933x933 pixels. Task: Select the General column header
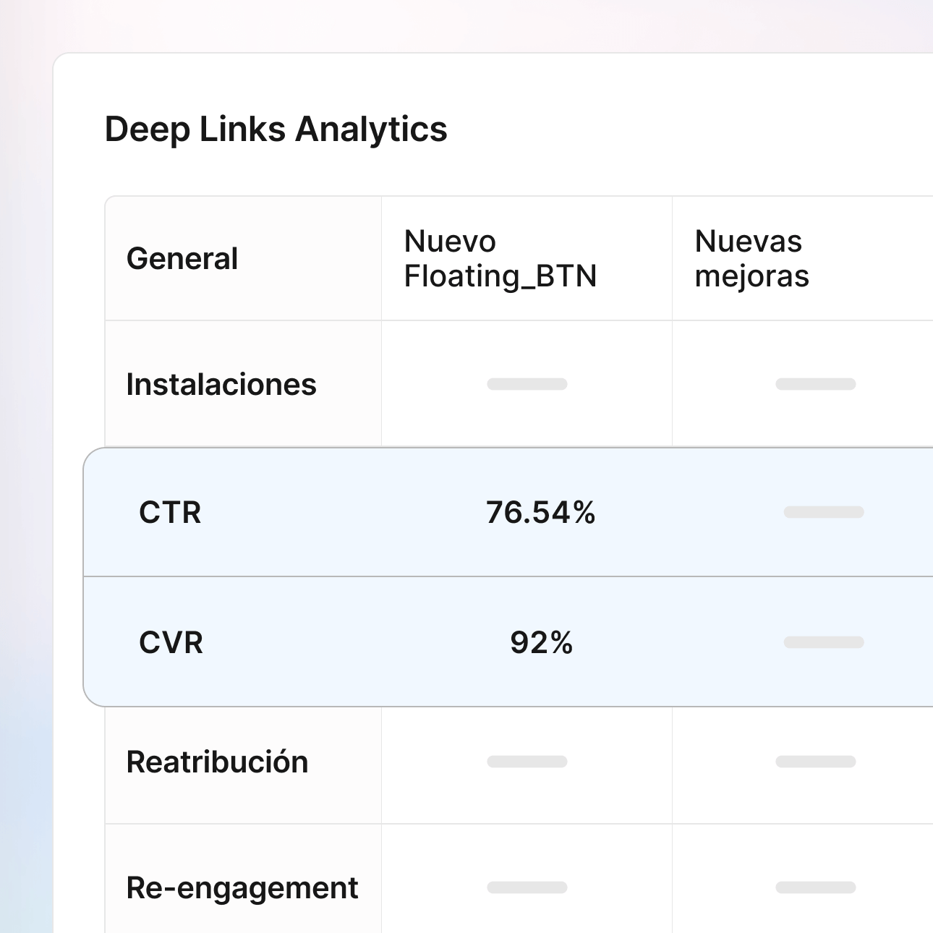182,259
